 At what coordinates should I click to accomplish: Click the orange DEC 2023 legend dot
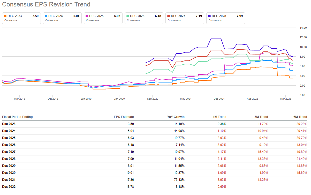pyautogui.click(x=5, y=16)
